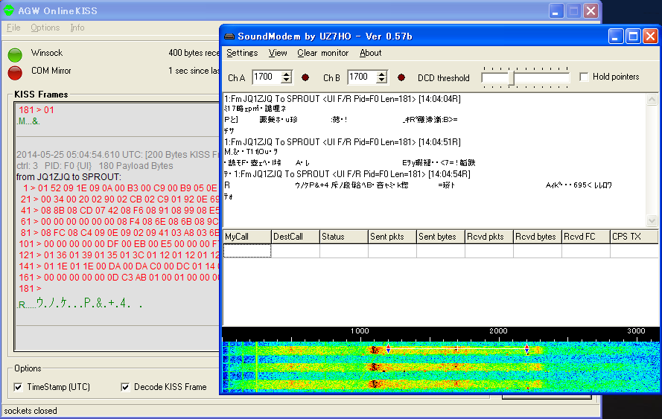Screen dimensions: 662x419
Task: Click 'from JQ1ZJQ to SPROUT:' line
Action: tap(69, 177)
